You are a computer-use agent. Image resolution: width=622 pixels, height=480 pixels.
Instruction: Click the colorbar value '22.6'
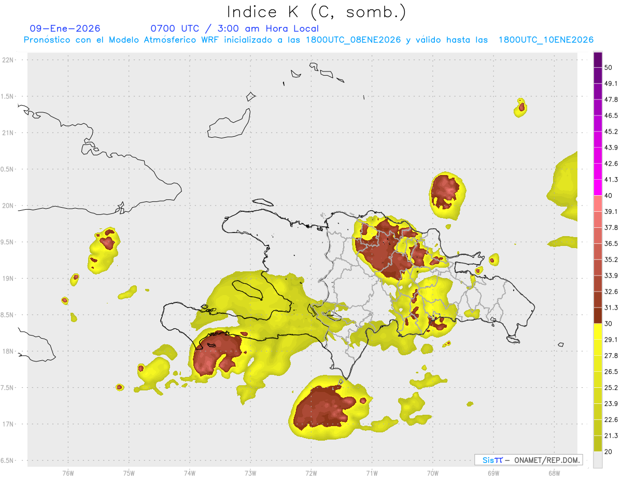tap(611, 420)
